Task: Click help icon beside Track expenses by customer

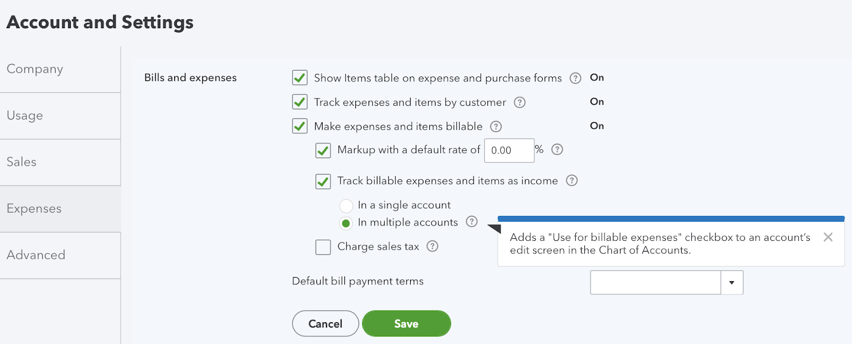Action: click(520, 102)
